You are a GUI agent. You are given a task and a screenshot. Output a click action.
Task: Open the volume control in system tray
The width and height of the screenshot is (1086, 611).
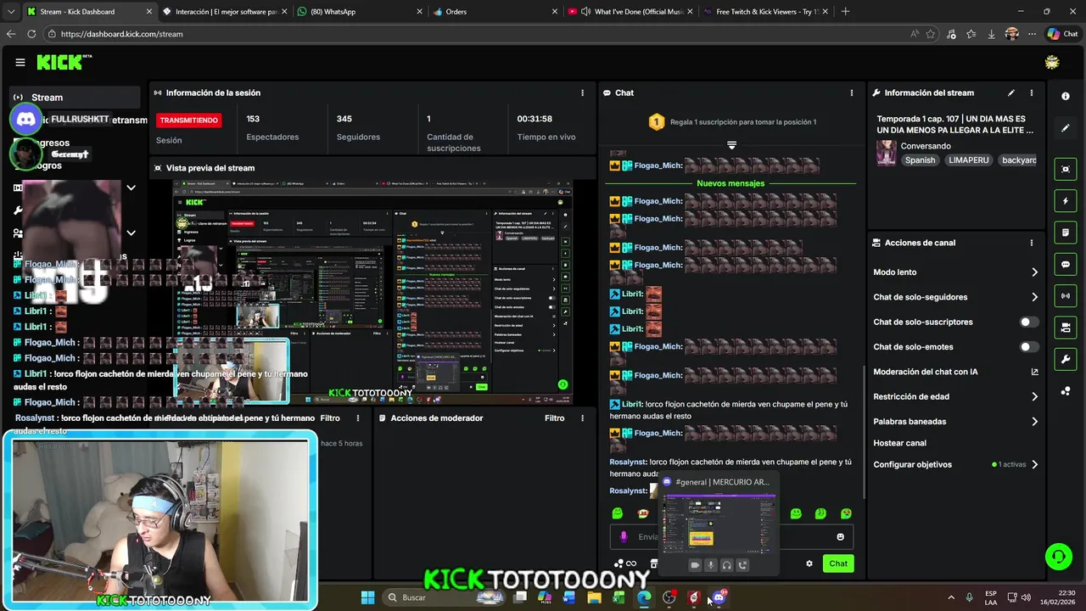[1027, 597]
